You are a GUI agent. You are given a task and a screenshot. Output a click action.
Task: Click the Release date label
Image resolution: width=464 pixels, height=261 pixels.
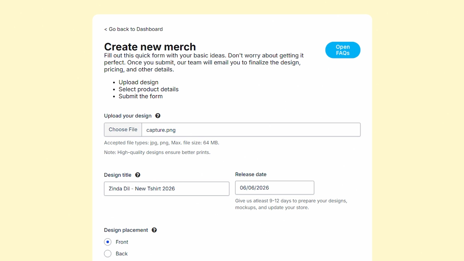point(251,174)
